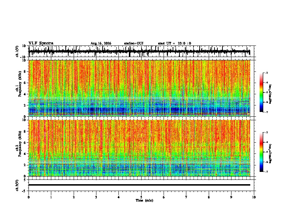Click the ch.2 spectrogram color scale bar
The width and height of the screenshot is (286, 221).
pyautogui.click(x=261, y=152)
